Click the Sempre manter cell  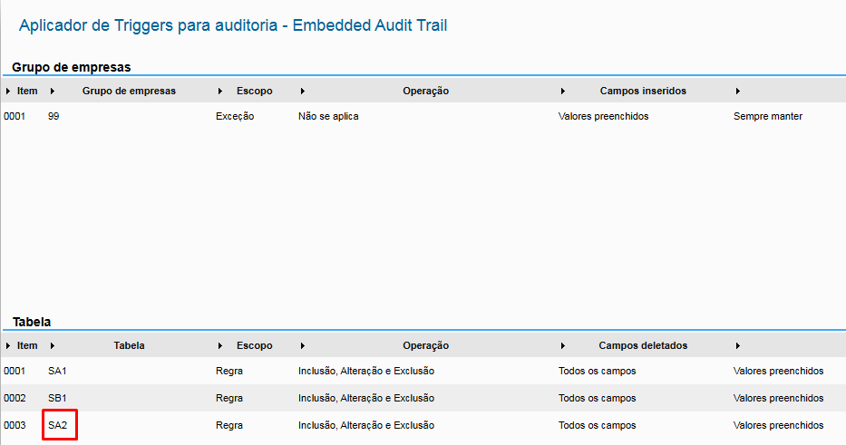point(767,117)
